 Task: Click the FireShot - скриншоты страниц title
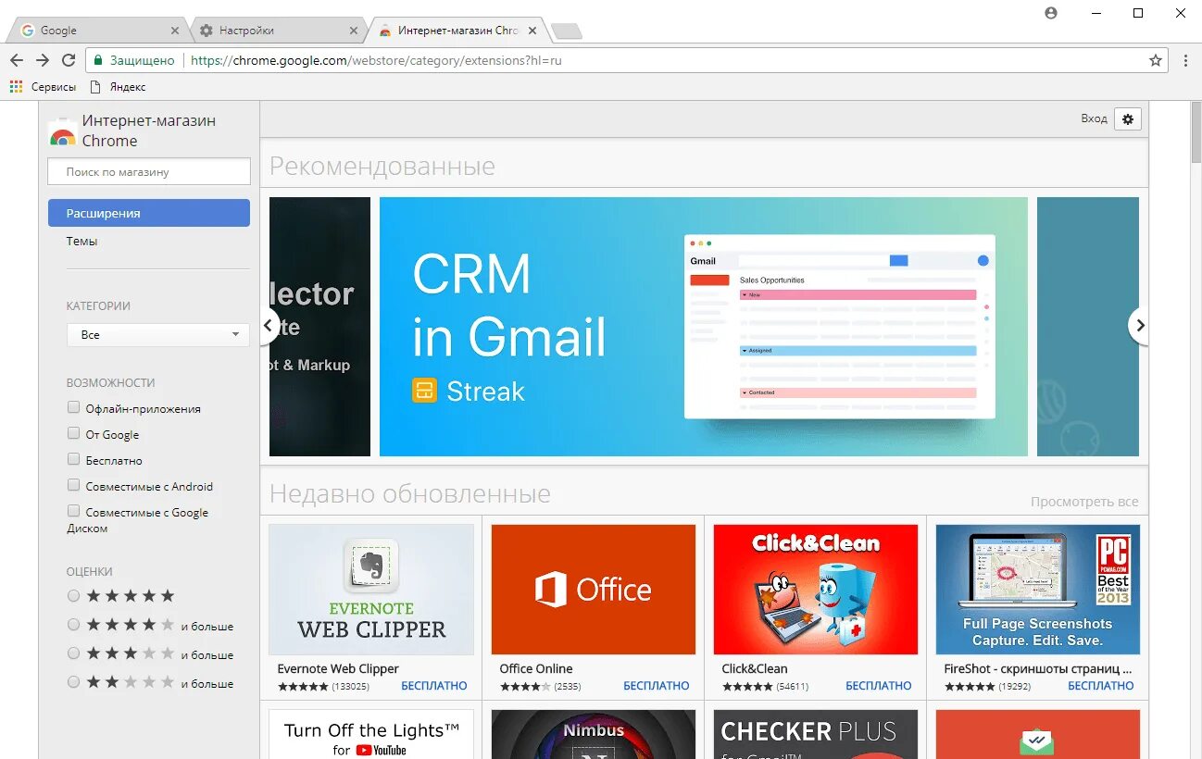pyautogui.click(x=1038, y=668)
